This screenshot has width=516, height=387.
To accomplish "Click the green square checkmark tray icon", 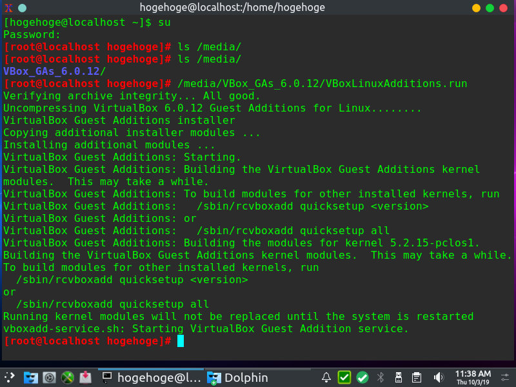I will tap(344, 377).
